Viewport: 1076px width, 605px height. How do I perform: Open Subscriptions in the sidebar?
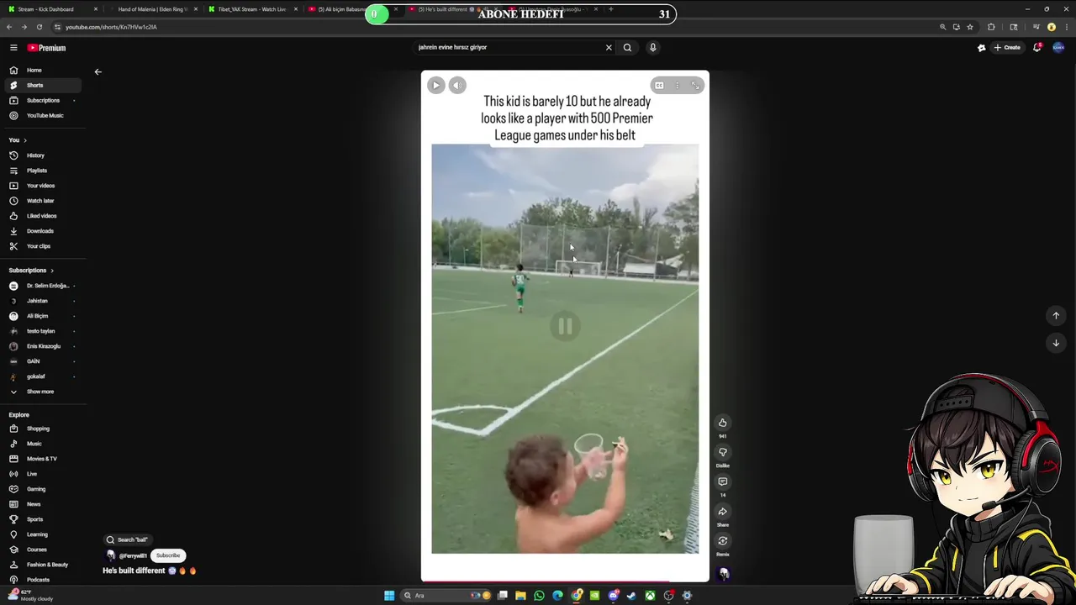tap(44, 100)
